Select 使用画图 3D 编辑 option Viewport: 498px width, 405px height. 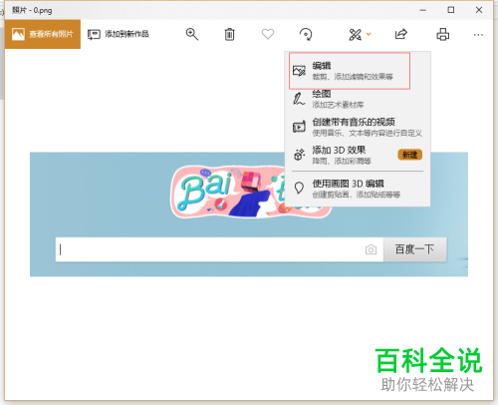358,189
